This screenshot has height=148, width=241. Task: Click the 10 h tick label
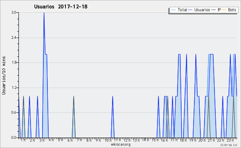click(108, 140)
